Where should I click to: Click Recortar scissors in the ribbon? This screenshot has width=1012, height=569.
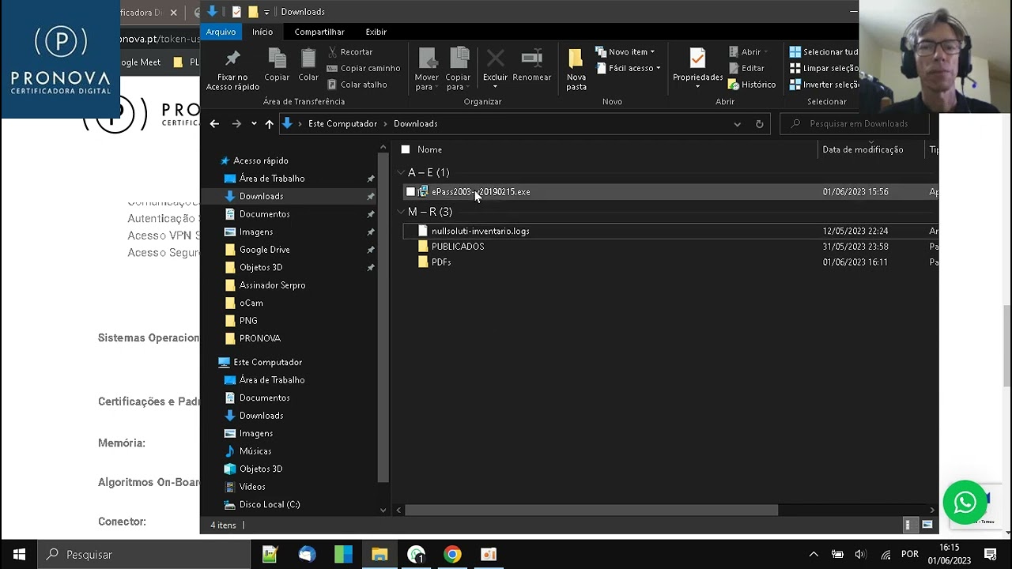[349, 51]
